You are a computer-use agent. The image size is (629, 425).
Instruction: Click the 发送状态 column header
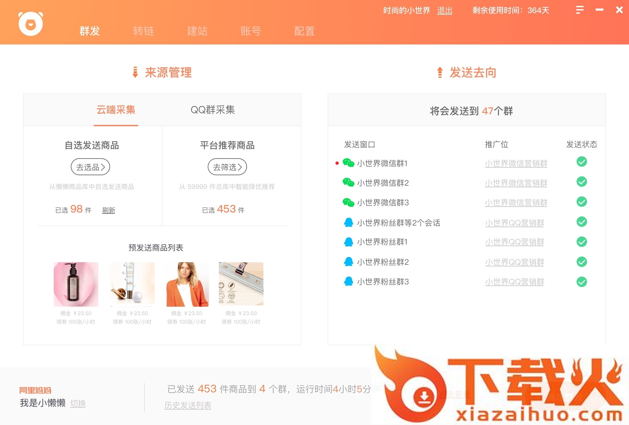tap(582, 144)
